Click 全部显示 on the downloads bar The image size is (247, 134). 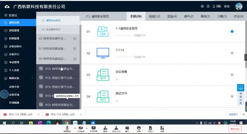(233, 114)
